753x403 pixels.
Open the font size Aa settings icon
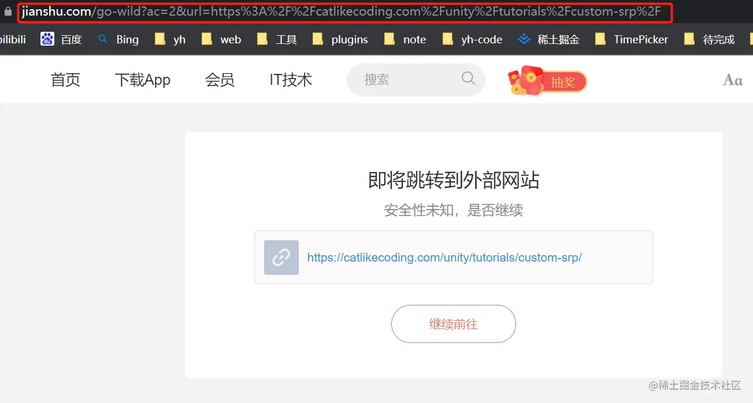click(x=732, y=80)
